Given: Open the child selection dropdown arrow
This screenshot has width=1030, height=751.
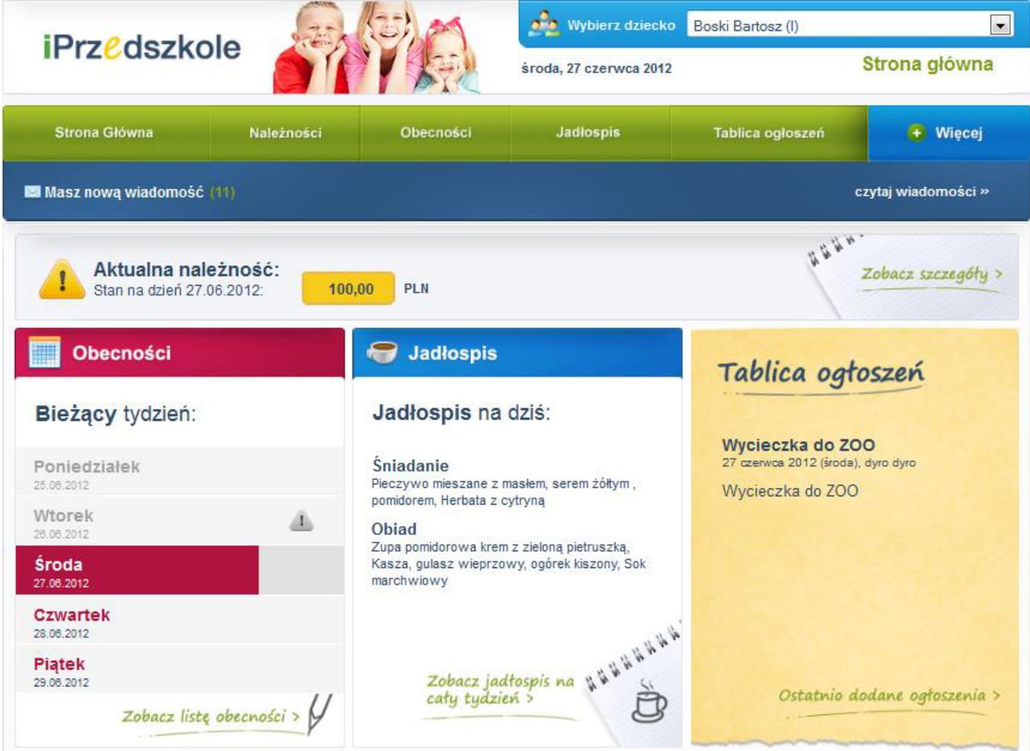Looking at the screenshot, I should [x=1000, y=26].
